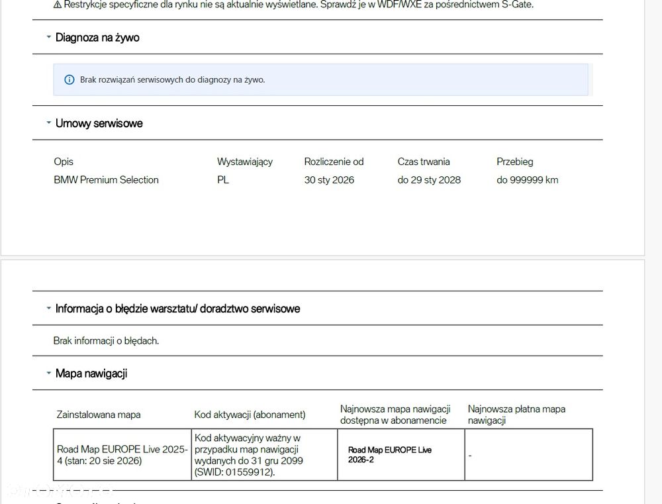Click the warning triangle icon beside Restrykcje
662x504 pixels.
[x=58, y=5]
